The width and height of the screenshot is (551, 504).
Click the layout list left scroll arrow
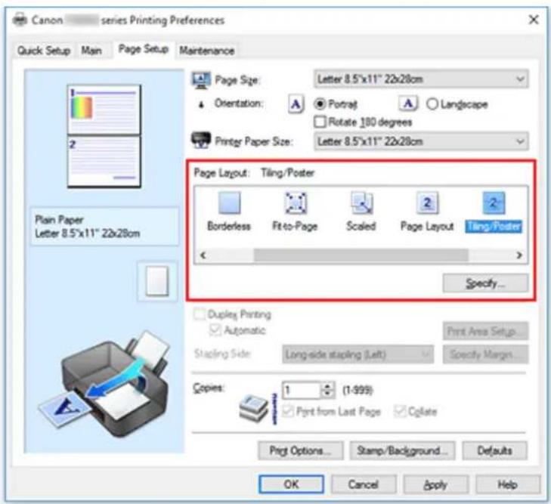pos(203,255)
